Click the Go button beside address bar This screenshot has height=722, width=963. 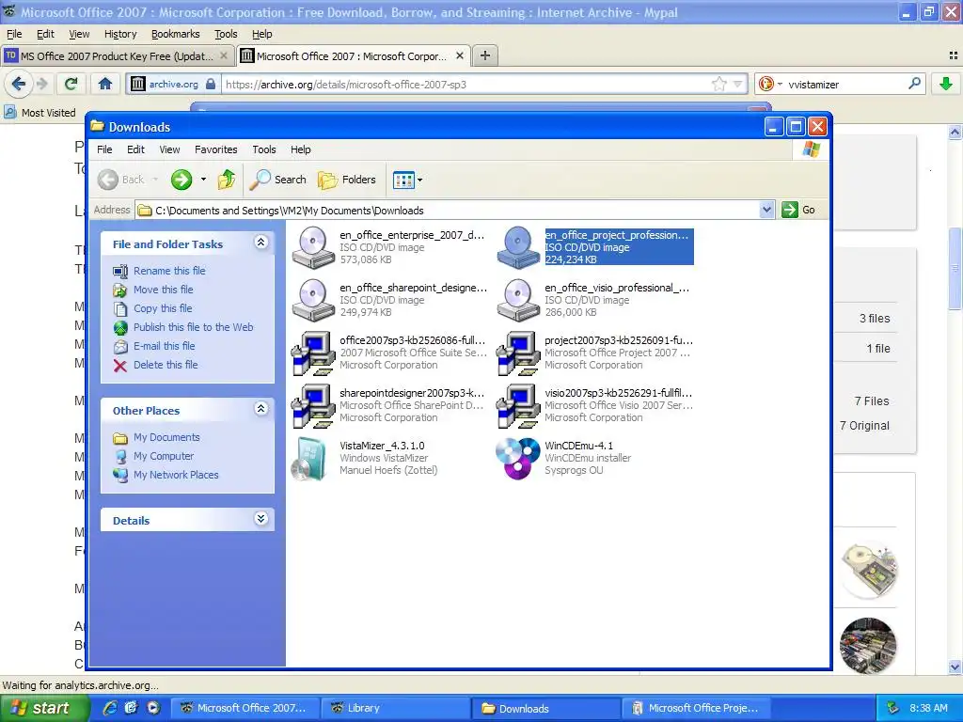pyautogui.click(x=798, y=210)
